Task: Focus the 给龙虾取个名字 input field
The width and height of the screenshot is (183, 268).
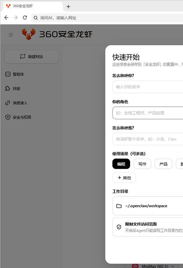Action: tap(148, 139)
